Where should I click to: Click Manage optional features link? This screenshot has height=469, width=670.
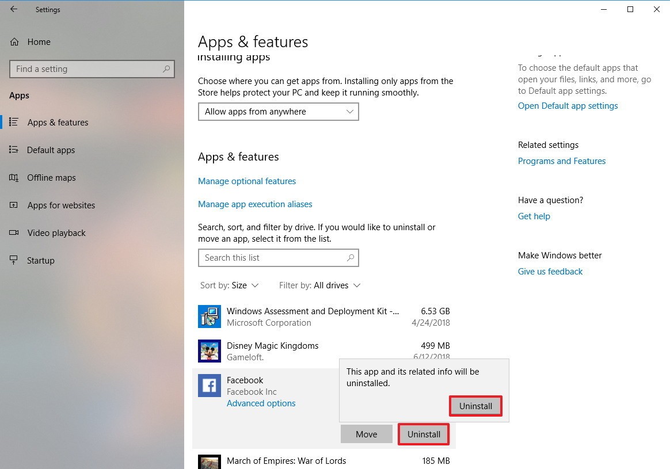247,181
